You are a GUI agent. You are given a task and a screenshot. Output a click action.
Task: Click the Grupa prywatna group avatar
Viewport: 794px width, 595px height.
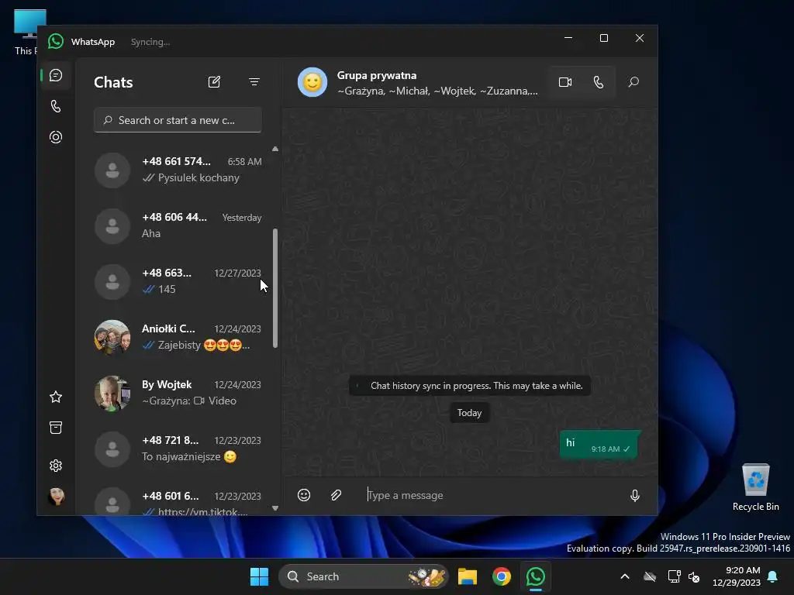pos(312,82)
